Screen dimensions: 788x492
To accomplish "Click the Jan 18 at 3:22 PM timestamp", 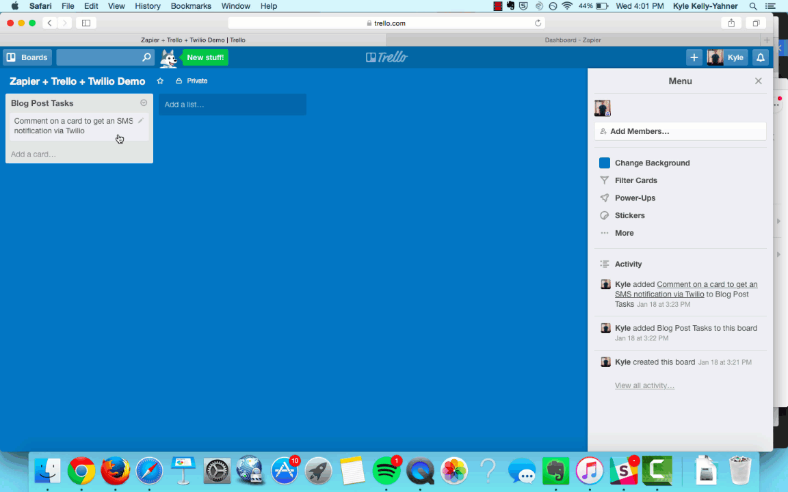I will [x=641, y=338].
